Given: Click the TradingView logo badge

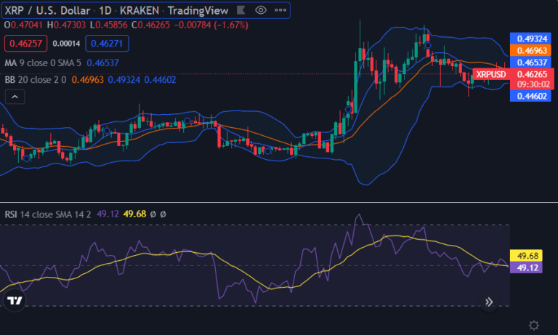Looking at the screenshot, I should [x=15, y=301].
